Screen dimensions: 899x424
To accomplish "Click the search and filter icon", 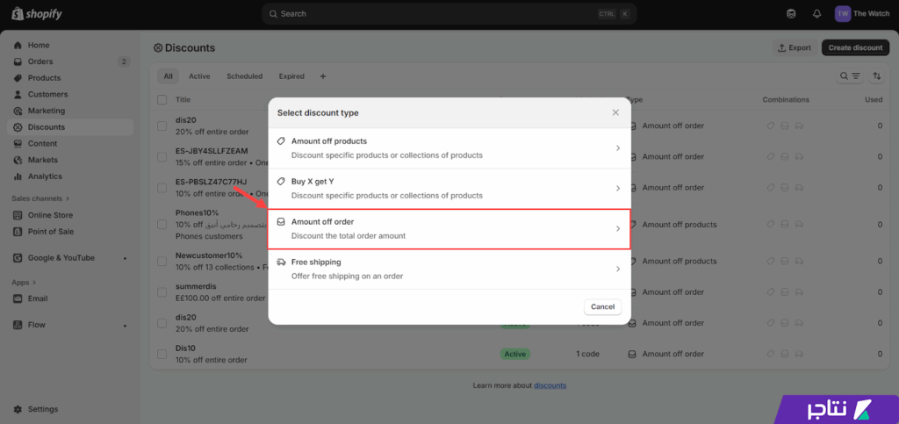I will [x=850, y=76].
